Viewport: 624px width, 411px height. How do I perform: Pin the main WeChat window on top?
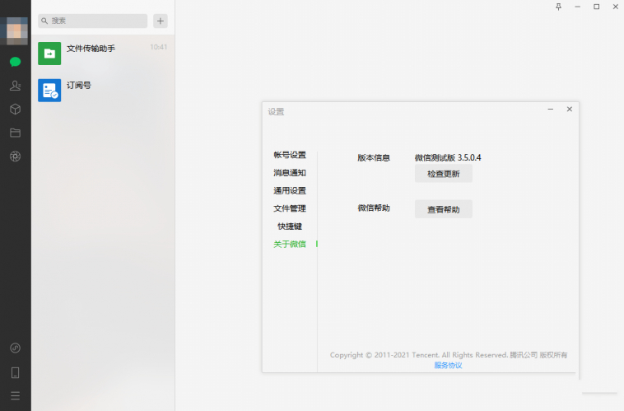click(558, 7)
